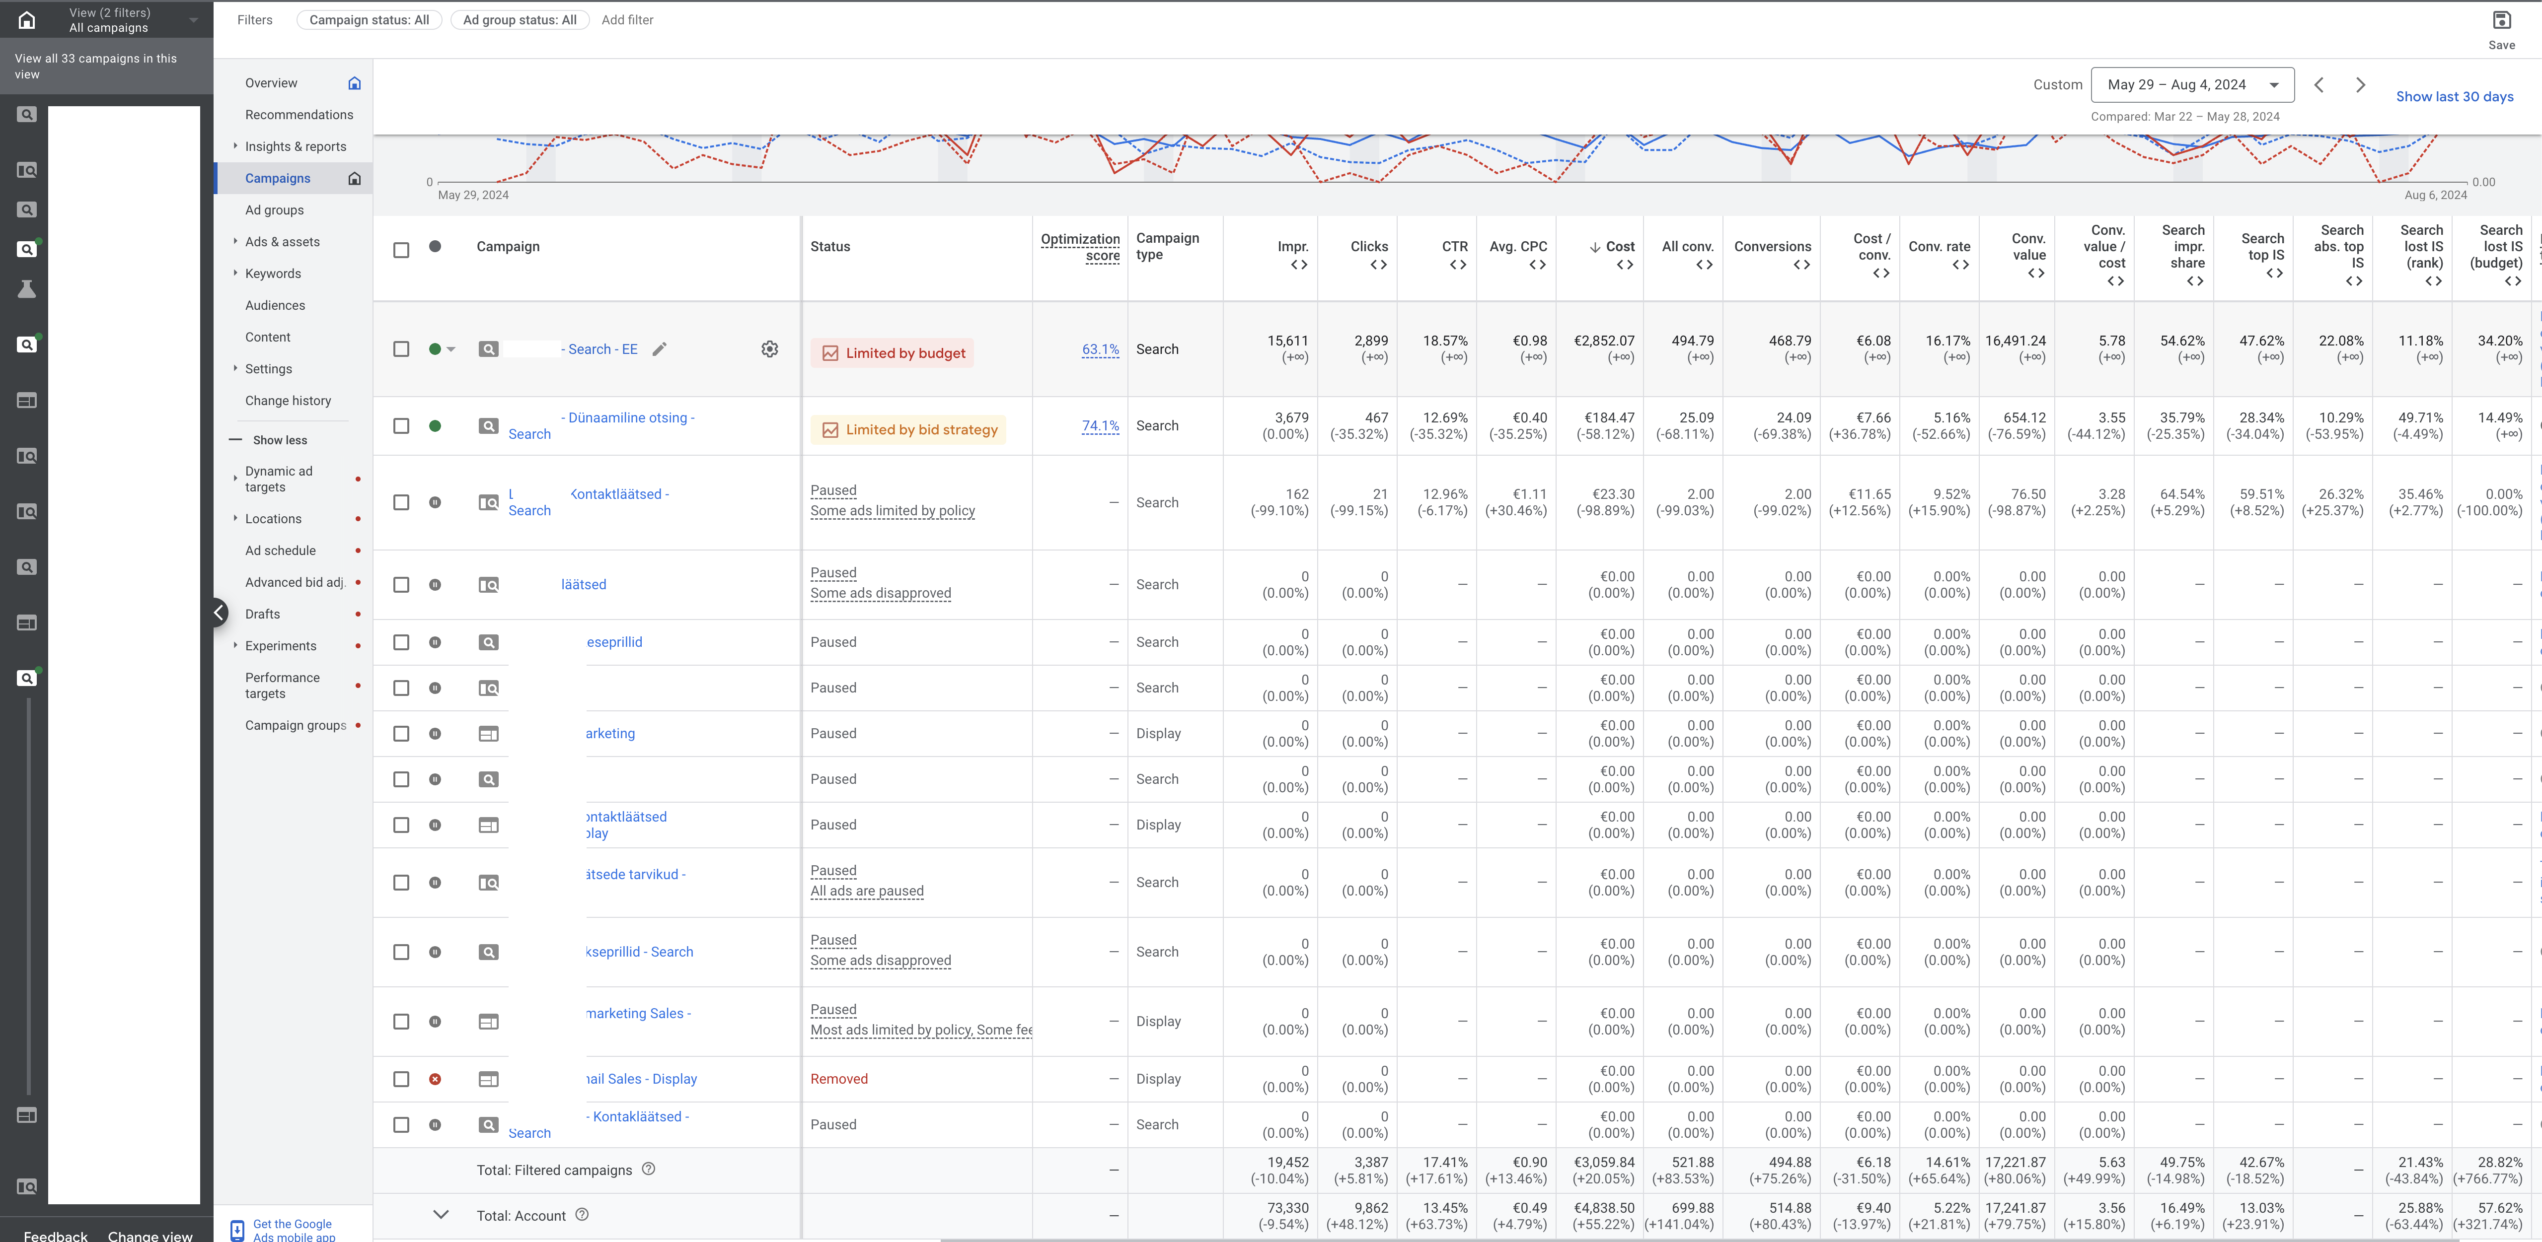Click help icon beside Total: Account

coord(582,1215)
